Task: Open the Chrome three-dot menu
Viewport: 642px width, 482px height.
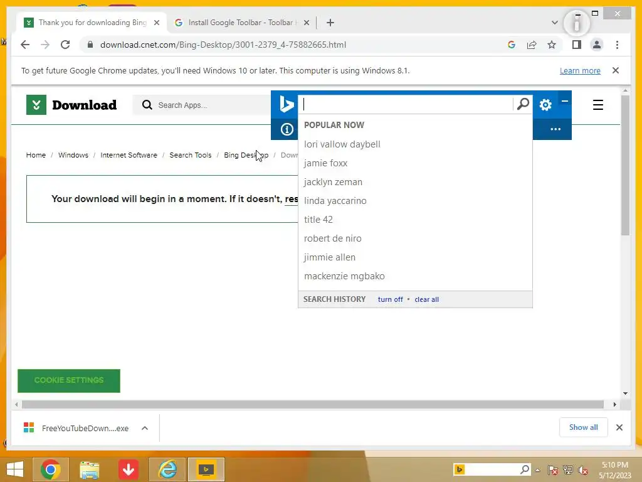Action: pos(617,45)
